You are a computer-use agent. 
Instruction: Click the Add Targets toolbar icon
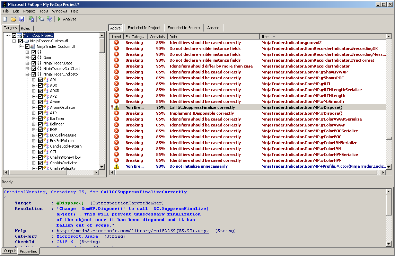pyautogui.click(x=41, y=19)
